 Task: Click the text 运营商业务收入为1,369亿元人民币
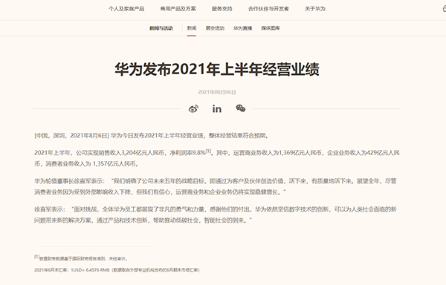point(277,153)
